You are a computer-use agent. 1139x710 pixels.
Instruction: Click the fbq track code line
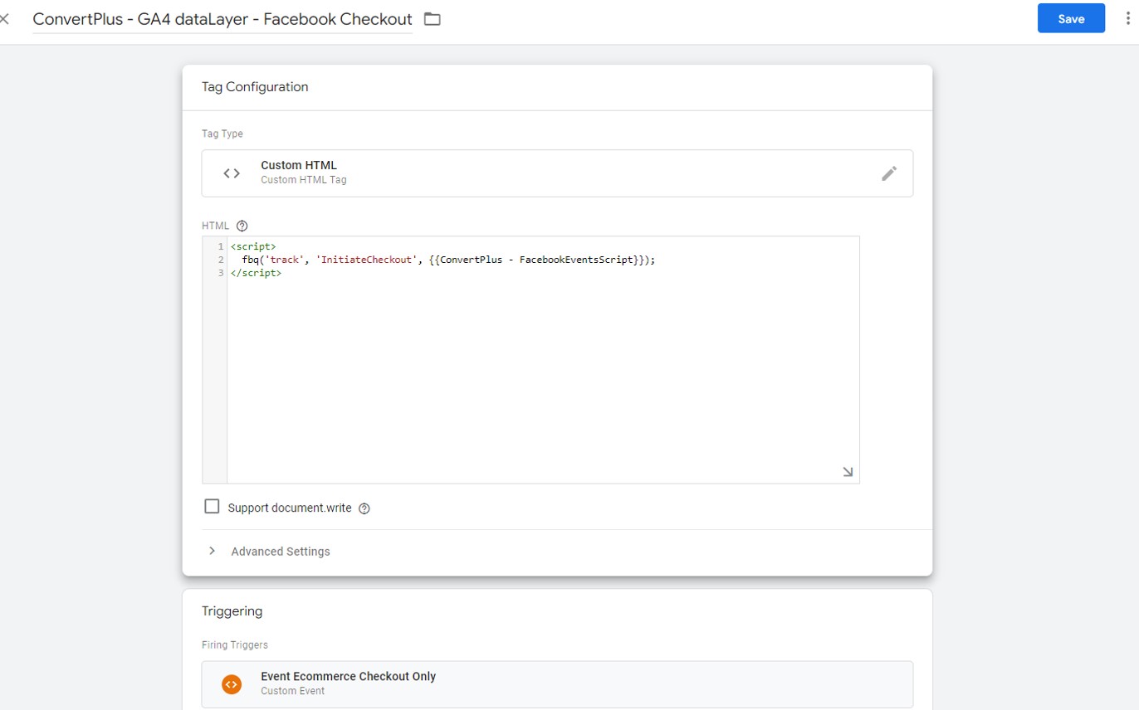pos(448,260)
